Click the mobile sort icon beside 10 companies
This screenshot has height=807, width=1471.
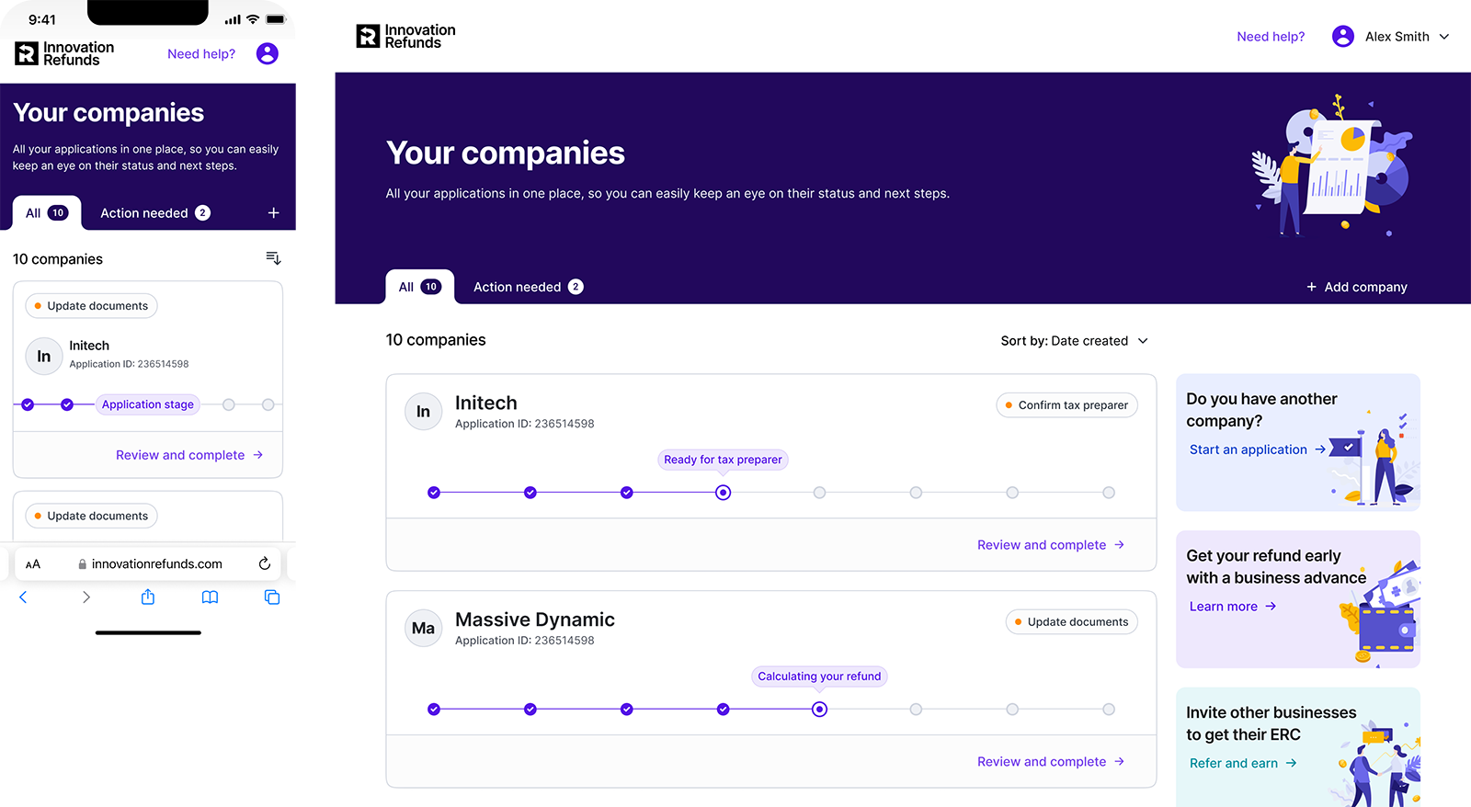pos(273,258)
